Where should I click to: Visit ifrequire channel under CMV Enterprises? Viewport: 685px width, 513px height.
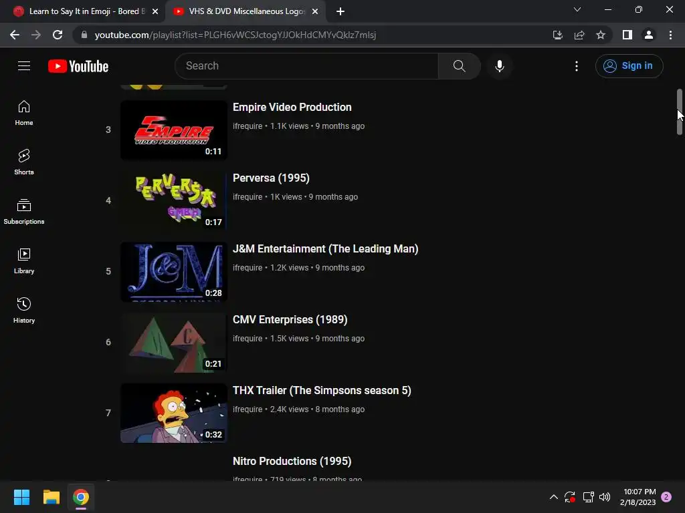[x=248, y=339]
